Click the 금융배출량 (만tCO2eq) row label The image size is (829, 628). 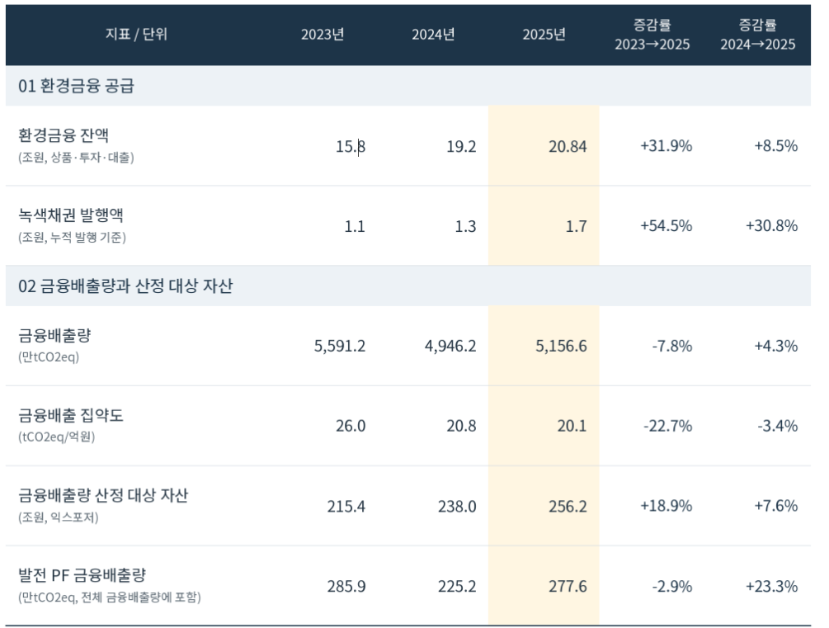(x=54, y=344)
